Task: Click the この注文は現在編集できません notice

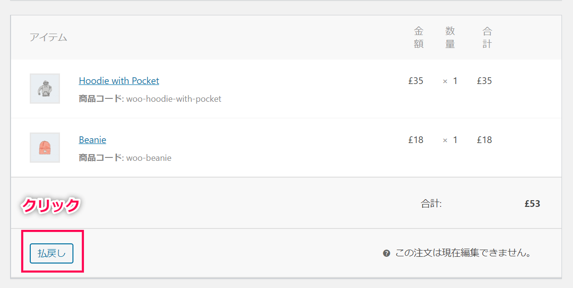Action: [x=463, y=253]
